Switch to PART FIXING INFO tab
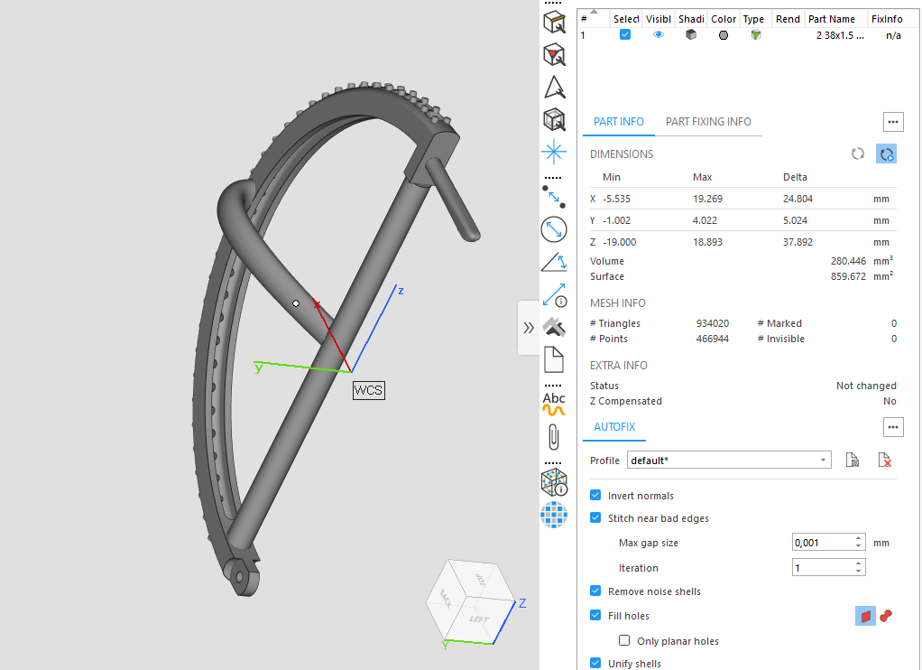 [708, 121]
